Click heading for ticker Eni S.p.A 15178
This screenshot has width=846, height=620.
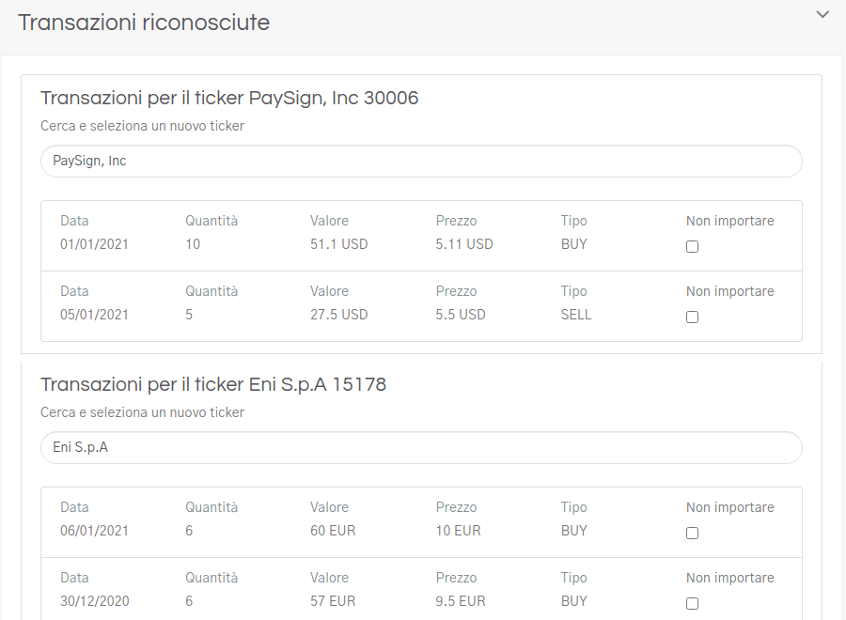tap(213, 384)
